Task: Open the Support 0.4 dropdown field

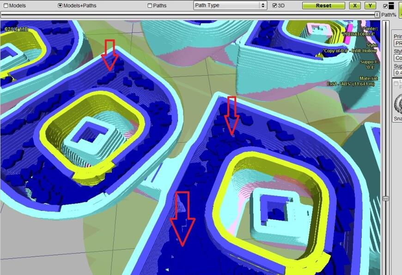Action: click(398, 72)
